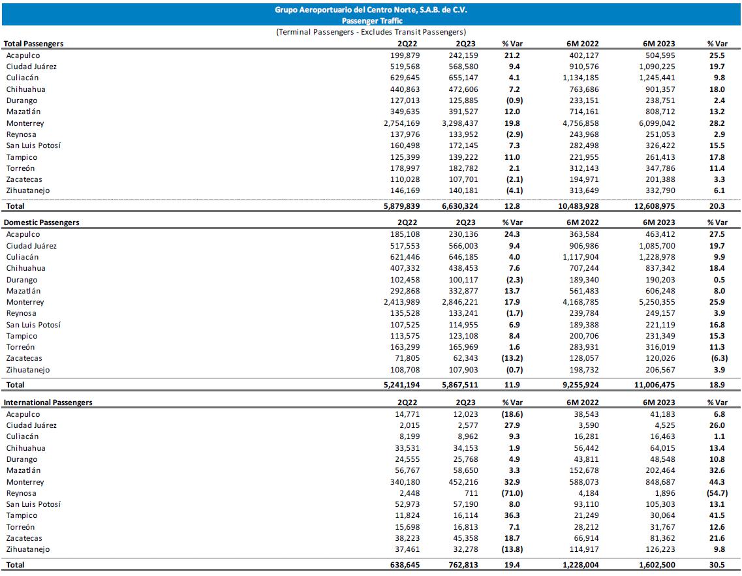Click the 'Domestic Passengers' section heading
Image resolution: width=742 pixels, height=576 pixels.
point(42,222)
